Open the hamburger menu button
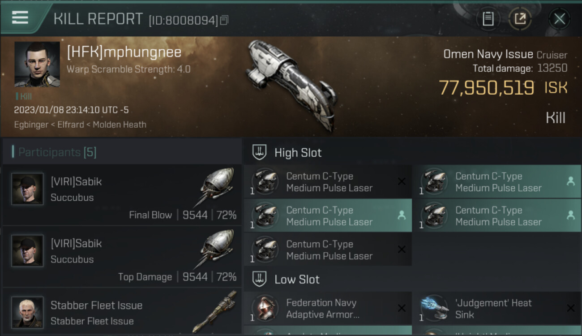The height and width of the screenshot is (336, 582). (20, 18)
